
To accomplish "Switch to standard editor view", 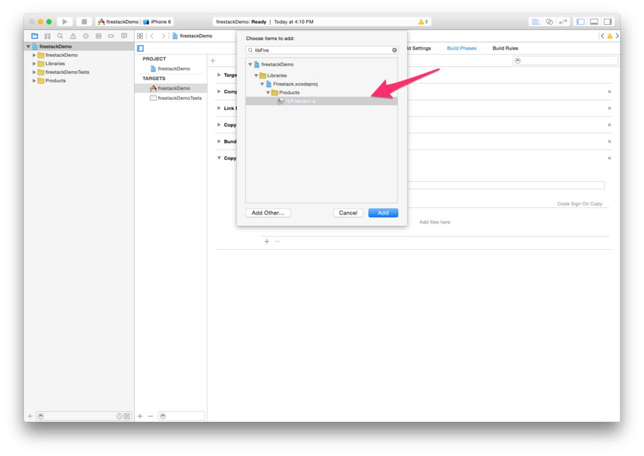I will pyautogui.click(x=536, y=21).
